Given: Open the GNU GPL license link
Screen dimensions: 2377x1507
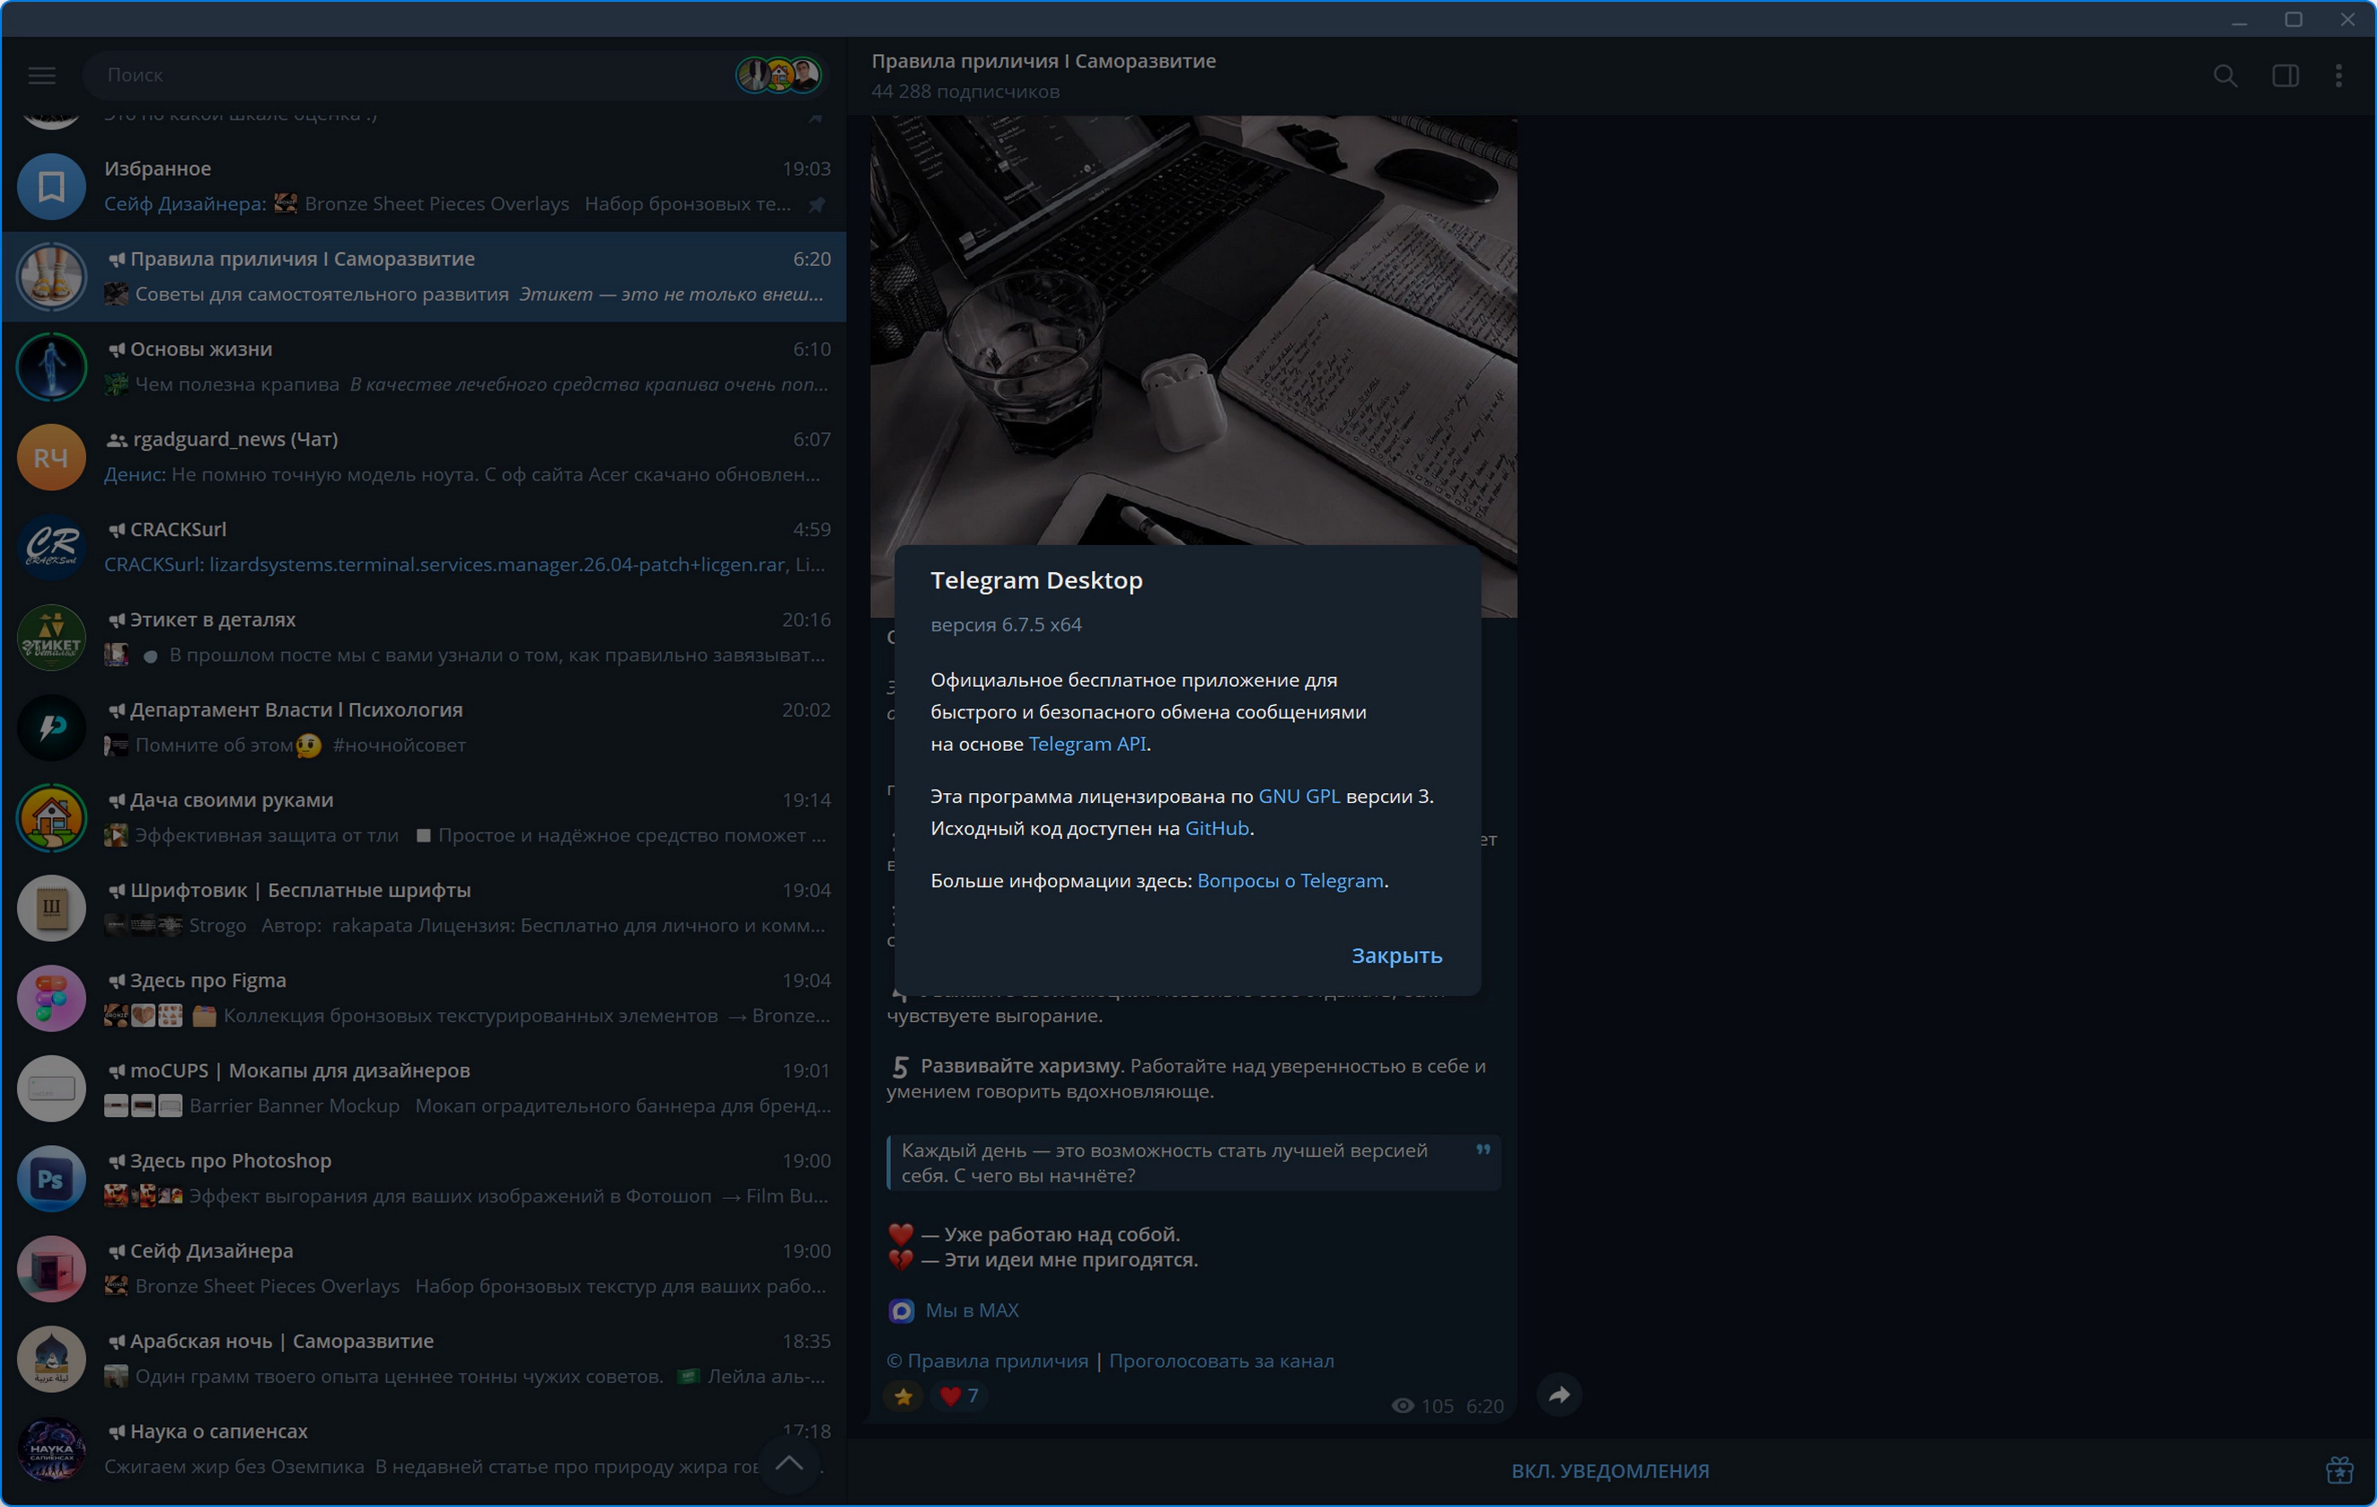Looking at the screenshot, I should coord(1299,796).
